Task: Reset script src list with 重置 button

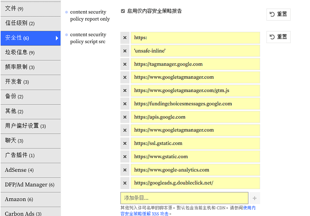Action: click(x=279, y=37)
